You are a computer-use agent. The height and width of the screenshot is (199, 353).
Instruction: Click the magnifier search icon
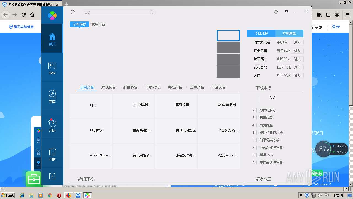[x=152, y=12]
